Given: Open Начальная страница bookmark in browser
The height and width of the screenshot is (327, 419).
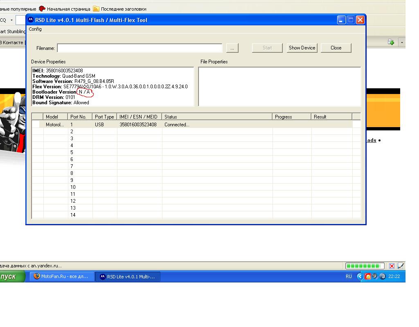Looking at the screenshot, I should pos(68,9).
